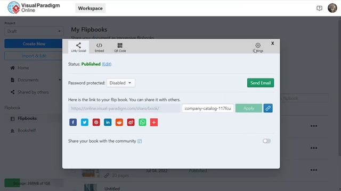This screenshot has height=191, width=341.
Task: Open Bookshelf in sidebar
Action: [x=27, y=131]
